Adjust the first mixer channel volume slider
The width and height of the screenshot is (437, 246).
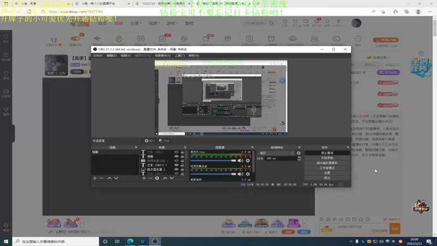213,160
